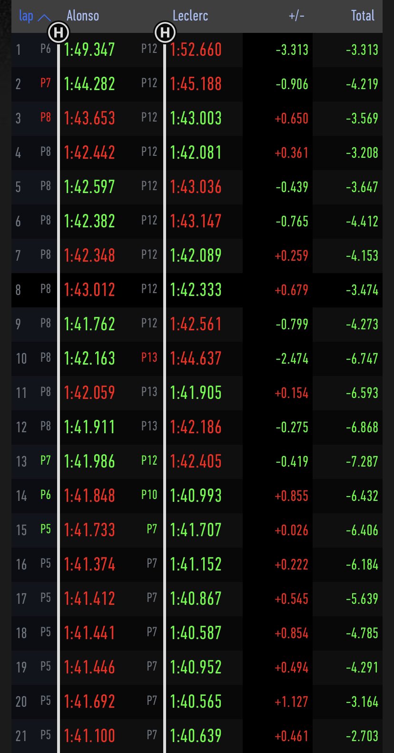Click Alonso's 1:42.442 time
394x753 pixels.
(89, 153)
